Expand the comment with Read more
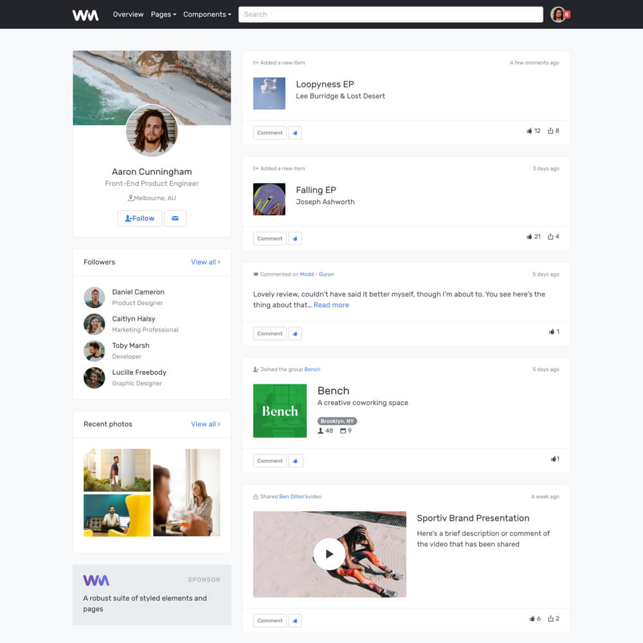The image size is (643, 643). [x=331, y=305]
